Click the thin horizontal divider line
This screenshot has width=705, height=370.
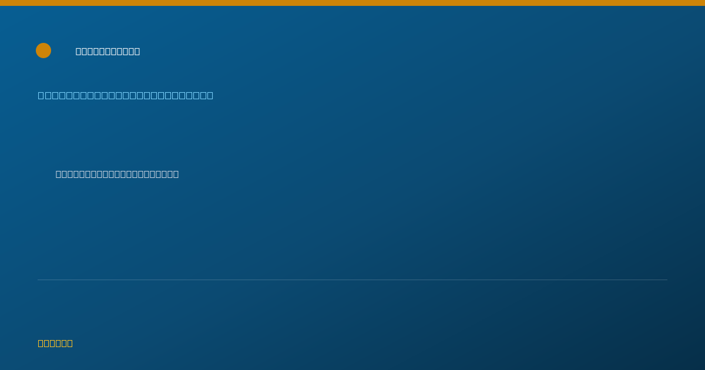(x=352, y=280)
